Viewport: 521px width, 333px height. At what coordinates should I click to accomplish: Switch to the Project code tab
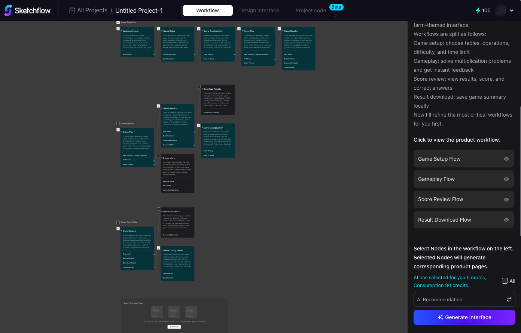(311, 10)
